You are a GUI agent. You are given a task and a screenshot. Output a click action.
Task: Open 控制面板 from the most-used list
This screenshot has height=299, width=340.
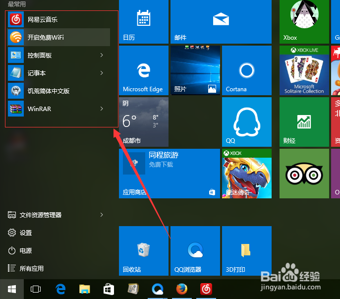coord(59,55)
